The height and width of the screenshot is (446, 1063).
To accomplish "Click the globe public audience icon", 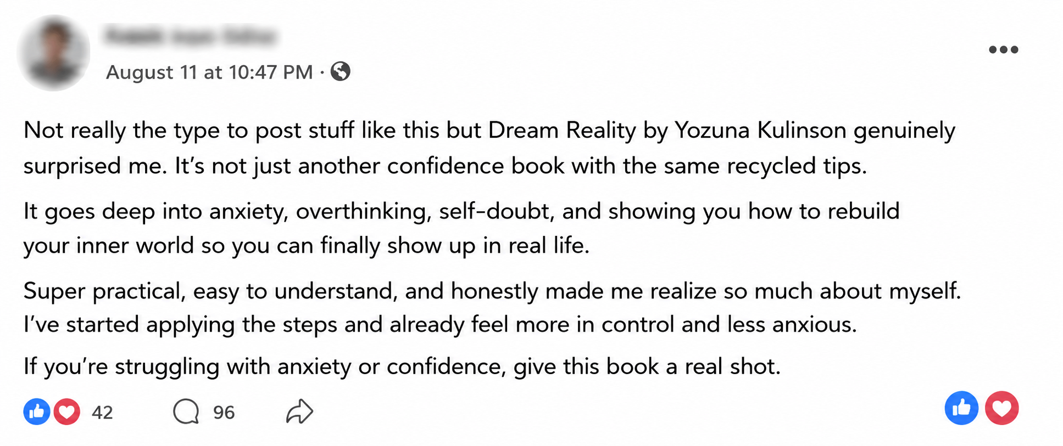I will pyautogui.click(x=340, y=71).
